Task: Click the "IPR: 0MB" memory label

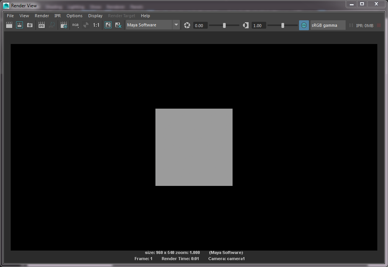Action: click(x=365, y=26)
